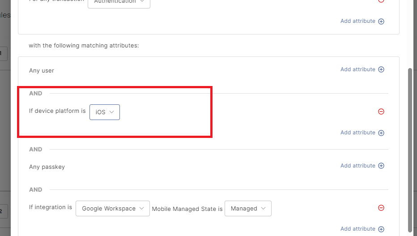Click plus icon in the Any passkey row
The width and height of the screenshot is (417, 236).
[x=381, y=166]
